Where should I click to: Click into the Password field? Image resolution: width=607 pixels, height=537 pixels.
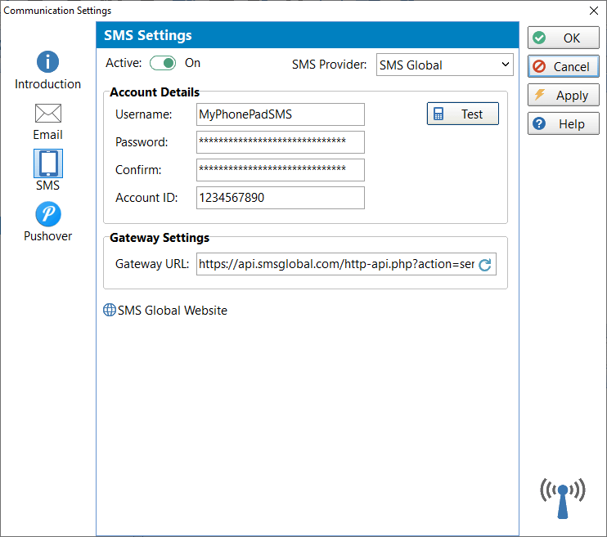coord(281,142)
